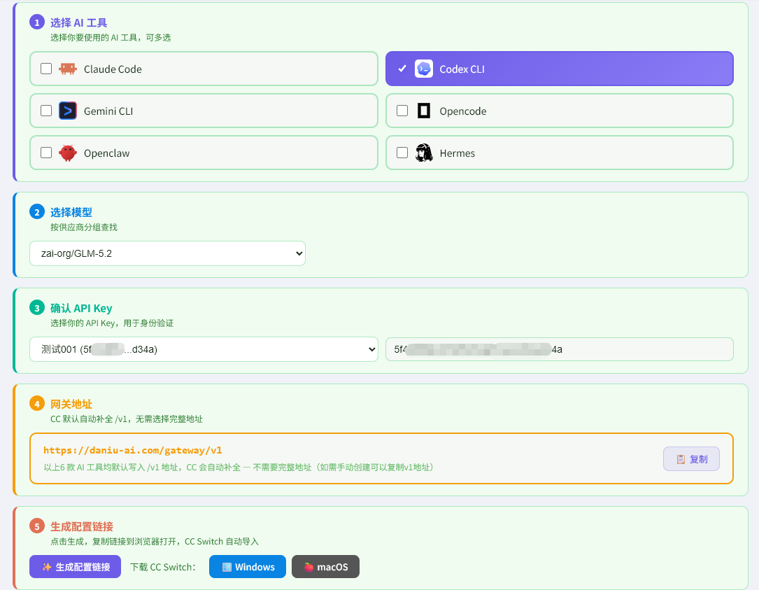Open the zai-org/GLM-5.2 model dropdown
The width and height of the screenshot is (759, 590).
click(167, 253)
